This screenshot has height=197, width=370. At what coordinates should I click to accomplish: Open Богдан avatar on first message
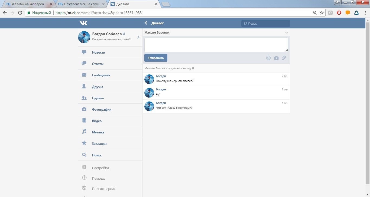pos(149,79)
